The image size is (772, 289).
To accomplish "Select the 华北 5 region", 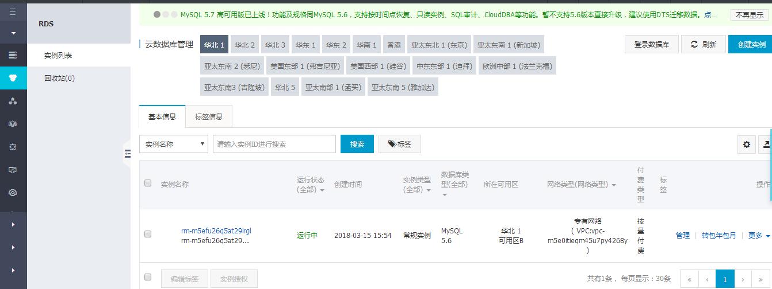I will point(285,87).
